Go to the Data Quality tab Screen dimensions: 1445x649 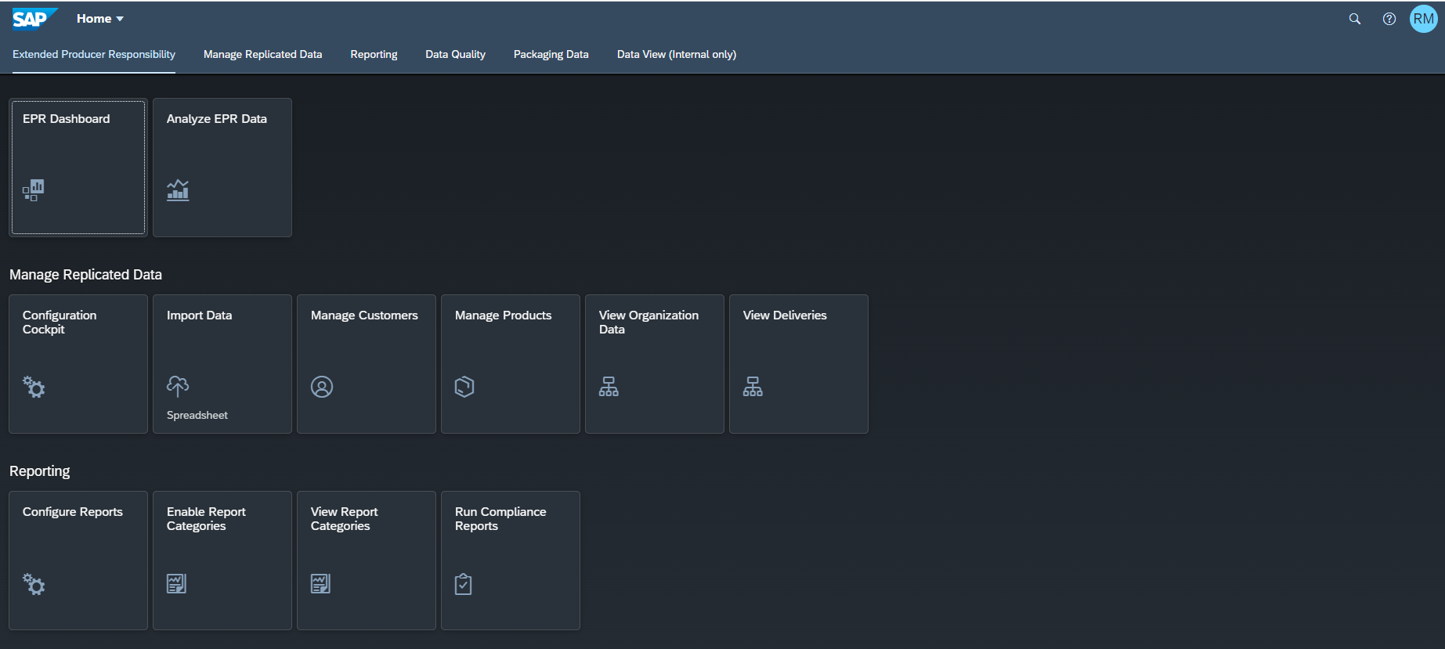point(455,54)
